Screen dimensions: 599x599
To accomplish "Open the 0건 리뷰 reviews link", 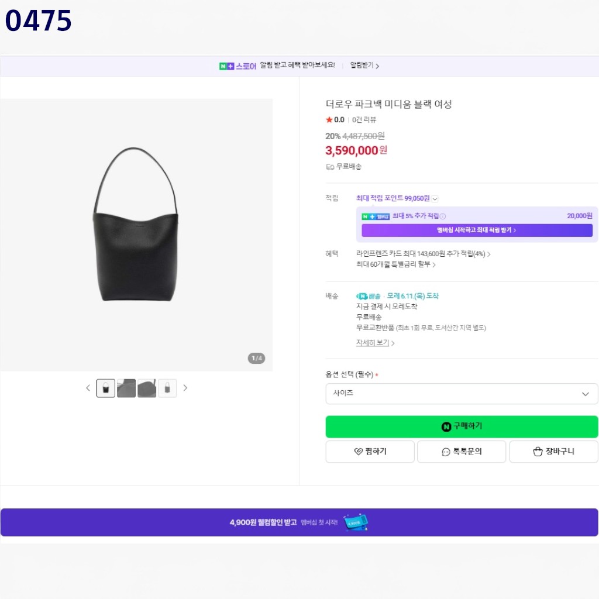I will [x=364, y=120].
